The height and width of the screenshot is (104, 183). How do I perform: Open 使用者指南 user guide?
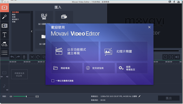[x=99, y=68]
